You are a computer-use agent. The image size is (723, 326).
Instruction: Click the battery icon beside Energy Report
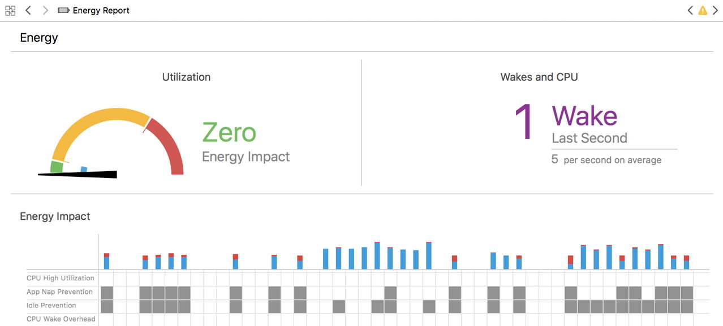point(63,10)
